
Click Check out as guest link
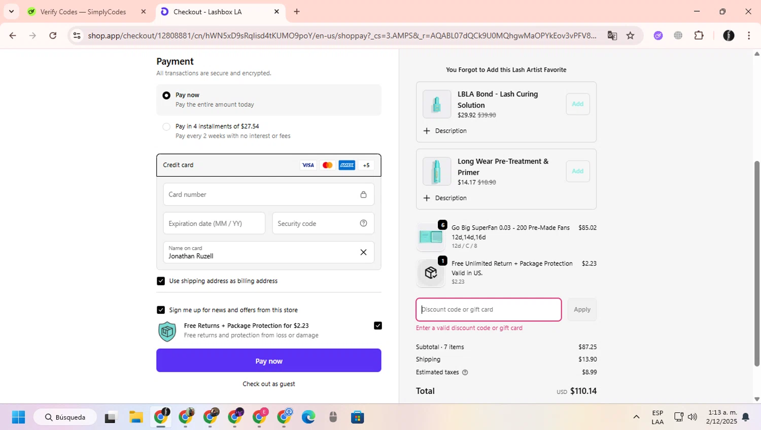click(x=269, y=384)
